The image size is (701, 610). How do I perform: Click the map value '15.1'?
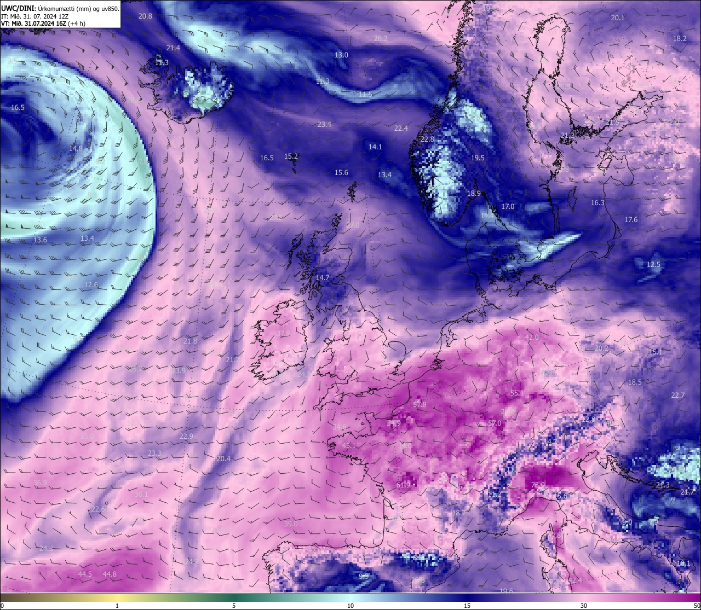[656, 352]
